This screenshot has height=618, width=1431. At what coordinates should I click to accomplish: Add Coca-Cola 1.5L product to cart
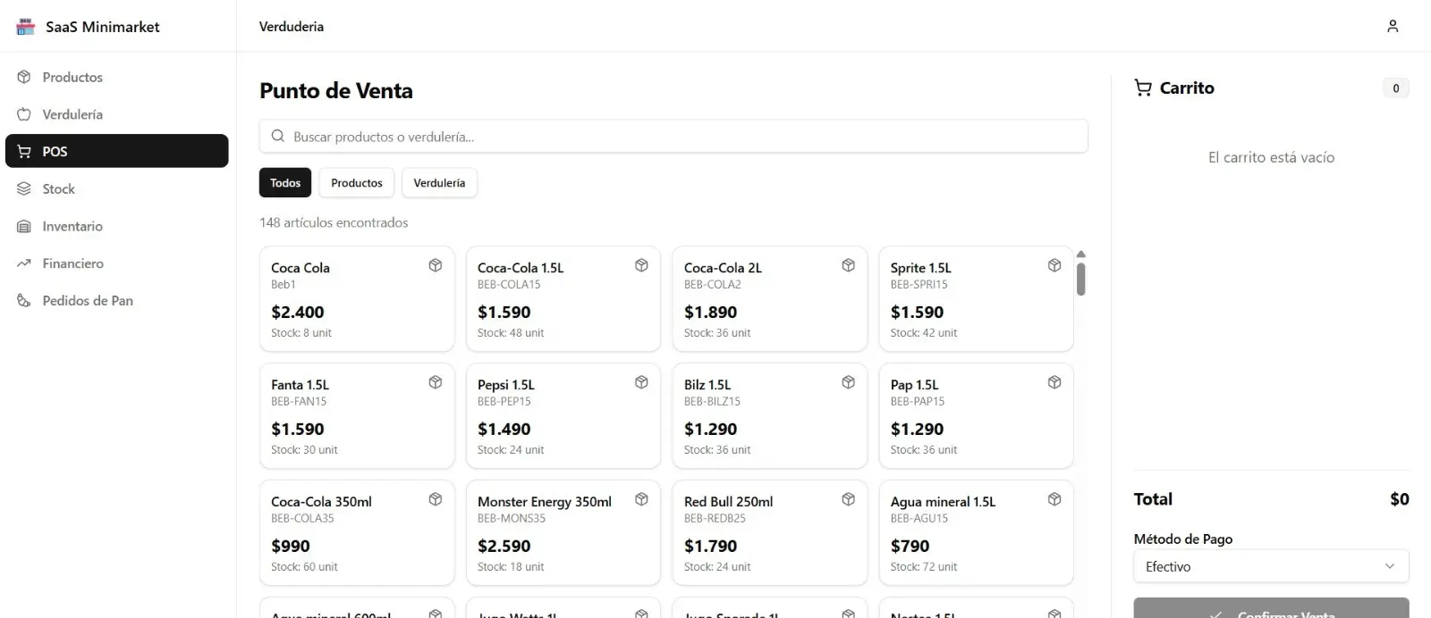(x=563, y=299)
